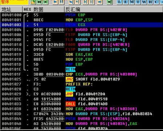Select FLD DWORD PTR SS:[EBP-4] instruction

[95, 40]
